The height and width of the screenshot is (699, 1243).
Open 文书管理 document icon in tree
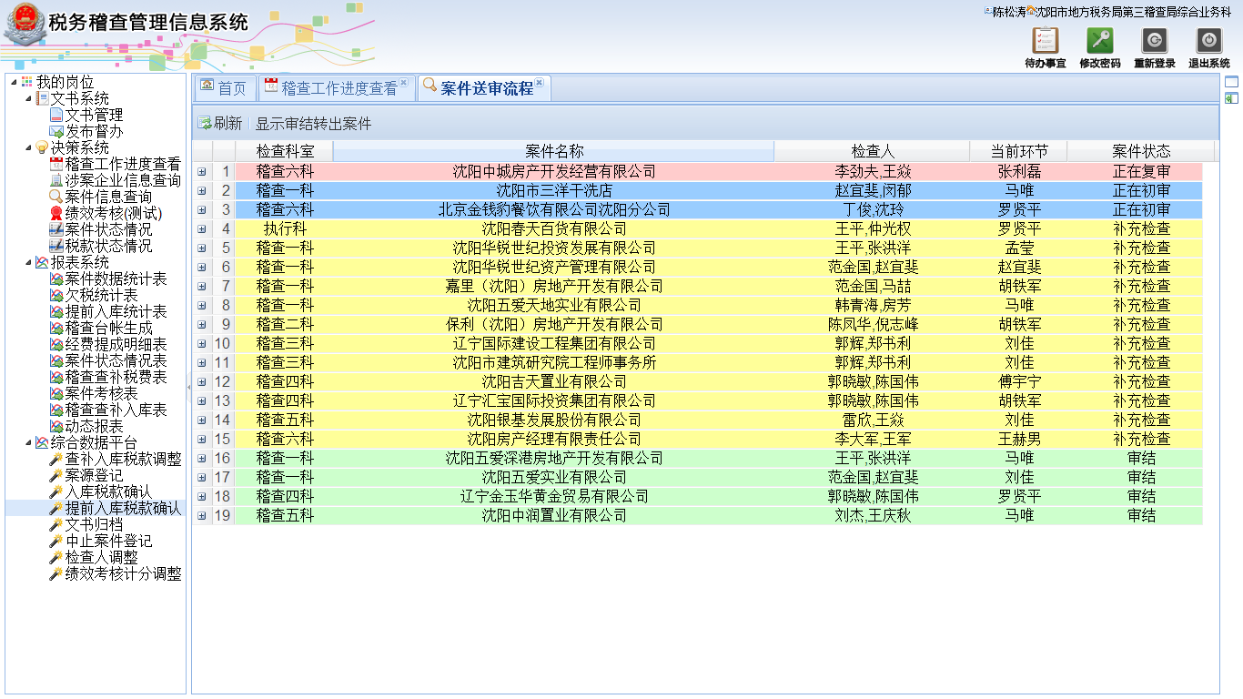click(x=56, y=116)
